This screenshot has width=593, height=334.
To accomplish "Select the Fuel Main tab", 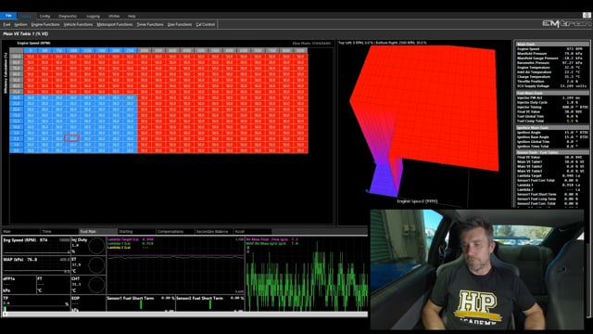I will coord(97,231).
